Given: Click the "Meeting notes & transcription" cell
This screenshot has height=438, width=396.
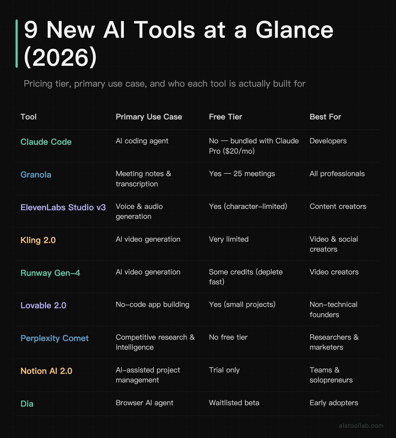Looking at the screenshot, I should pyautogui.click(x=143, y=179).
